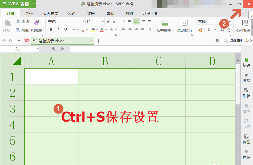Click the Percent style icon
253x165 pixels.
pos(209,30)
